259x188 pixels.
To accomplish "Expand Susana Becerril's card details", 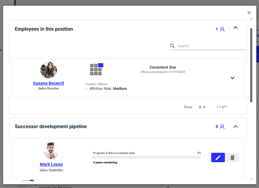I will coord(233,78).
